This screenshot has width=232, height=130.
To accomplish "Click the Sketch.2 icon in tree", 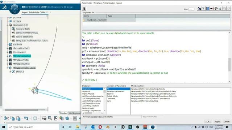I will tap(13, 71).
